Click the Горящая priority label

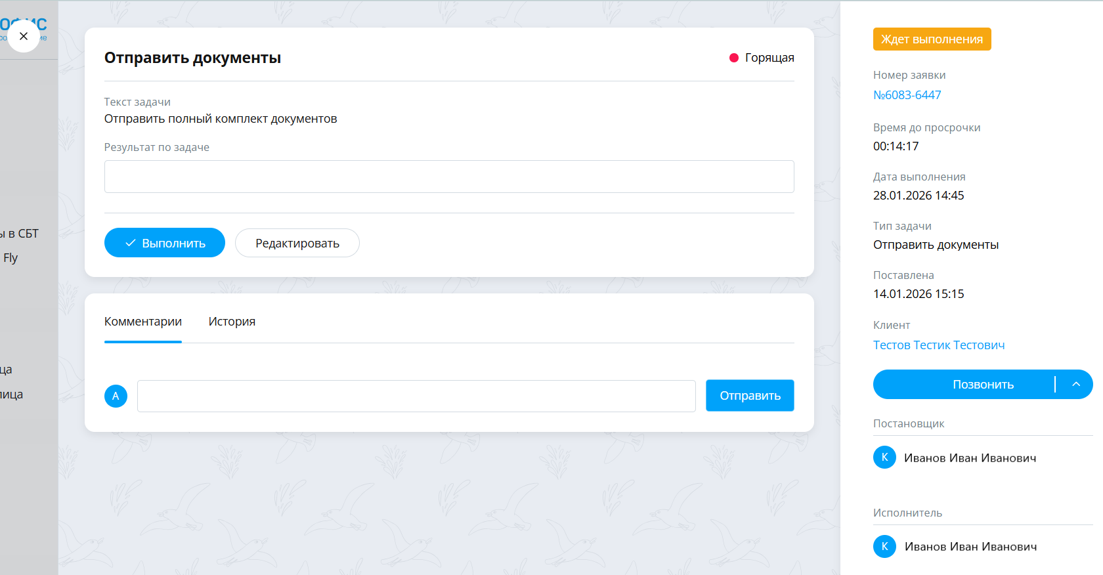(769, 58)
